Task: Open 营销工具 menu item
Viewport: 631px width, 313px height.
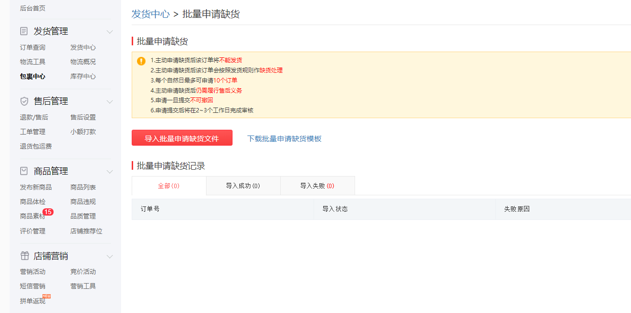Action: (83, 286)
